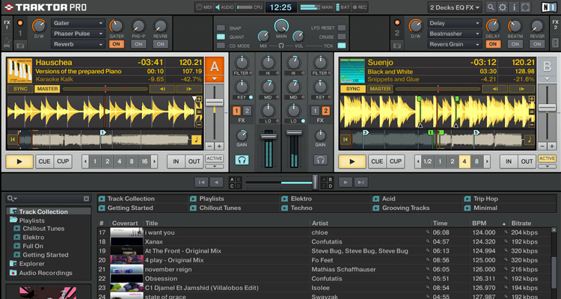Disable the QUANT option
Image resolution: width=561 pixels, height=299 pixels.
221,37
